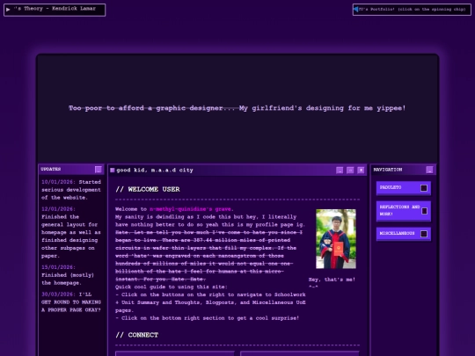Click the // CONNECT heading
Image resolution: width=475 pixels, height=356 pixels.
[137, 335]
